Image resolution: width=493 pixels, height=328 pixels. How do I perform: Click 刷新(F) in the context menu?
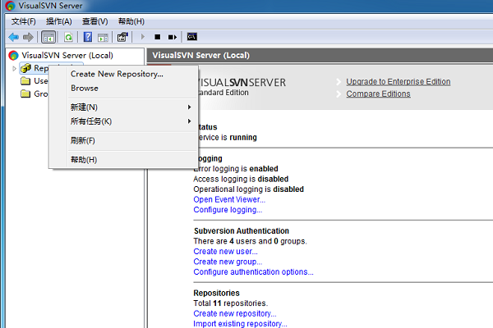(83, 140)
